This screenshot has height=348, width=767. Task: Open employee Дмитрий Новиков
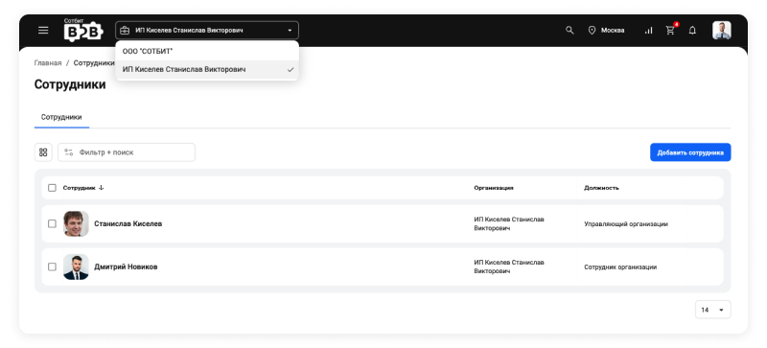pyautogui.click(x=126, y=267)
